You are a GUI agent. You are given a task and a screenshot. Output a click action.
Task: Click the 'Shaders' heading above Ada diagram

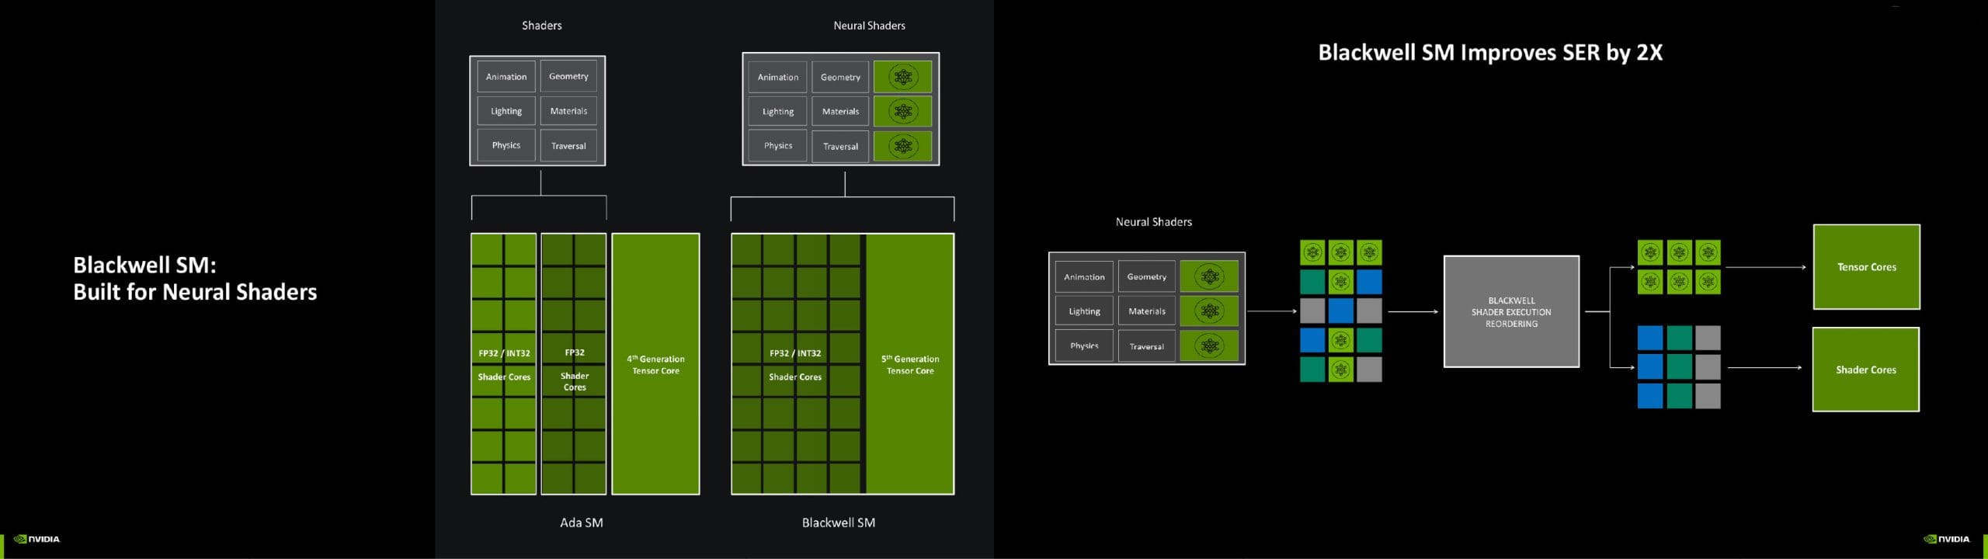pyautogui.click(x=541, y=26)
